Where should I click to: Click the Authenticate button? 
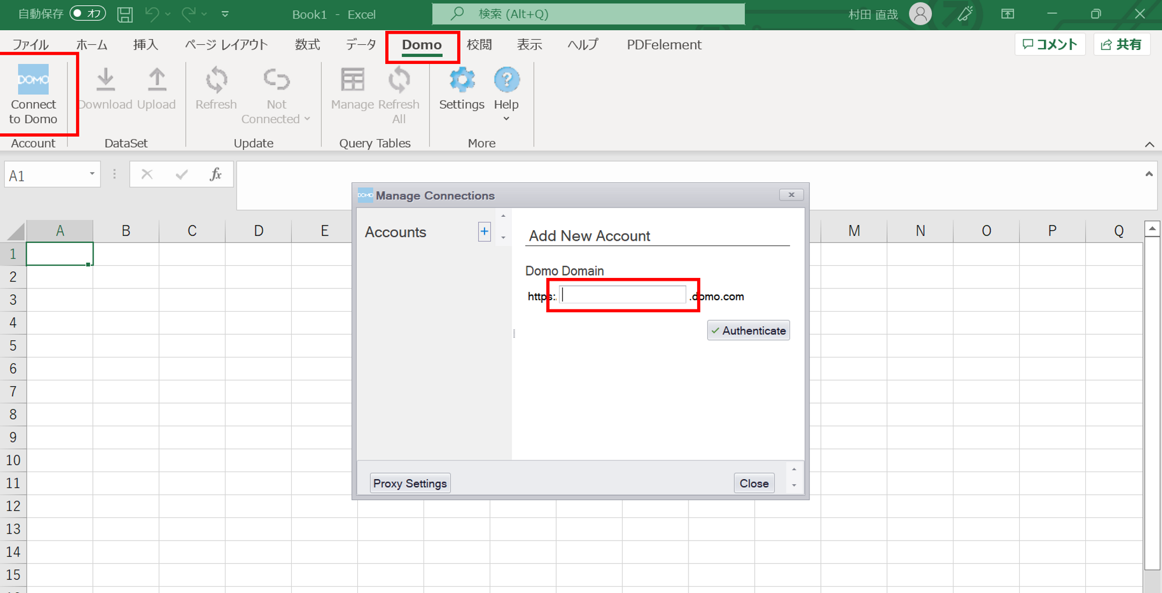click(x=748, y=330)
